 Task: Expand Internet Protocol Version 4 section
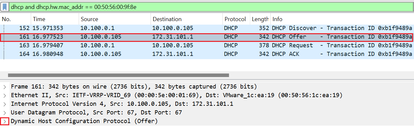(4, 104)
